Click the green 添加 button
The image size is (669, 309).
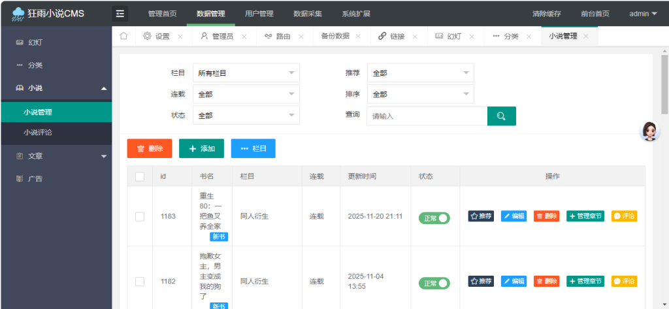coord(201,148)
